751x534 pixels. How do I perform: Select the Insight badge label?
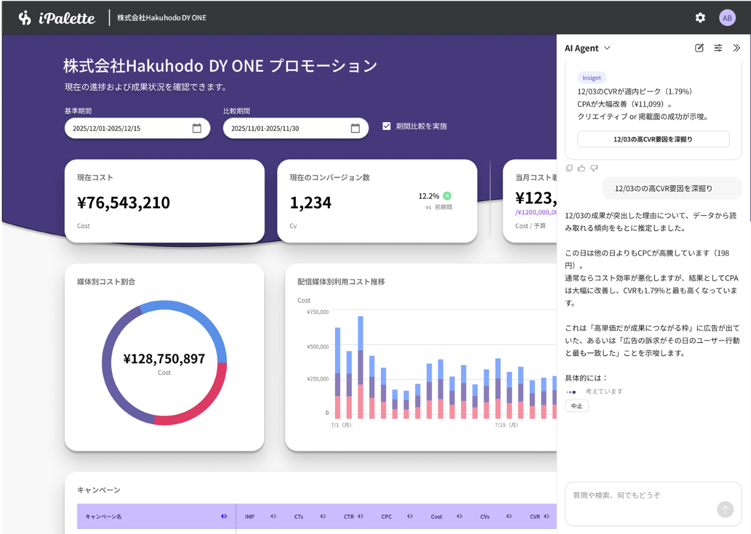click(x=592, y=77)
